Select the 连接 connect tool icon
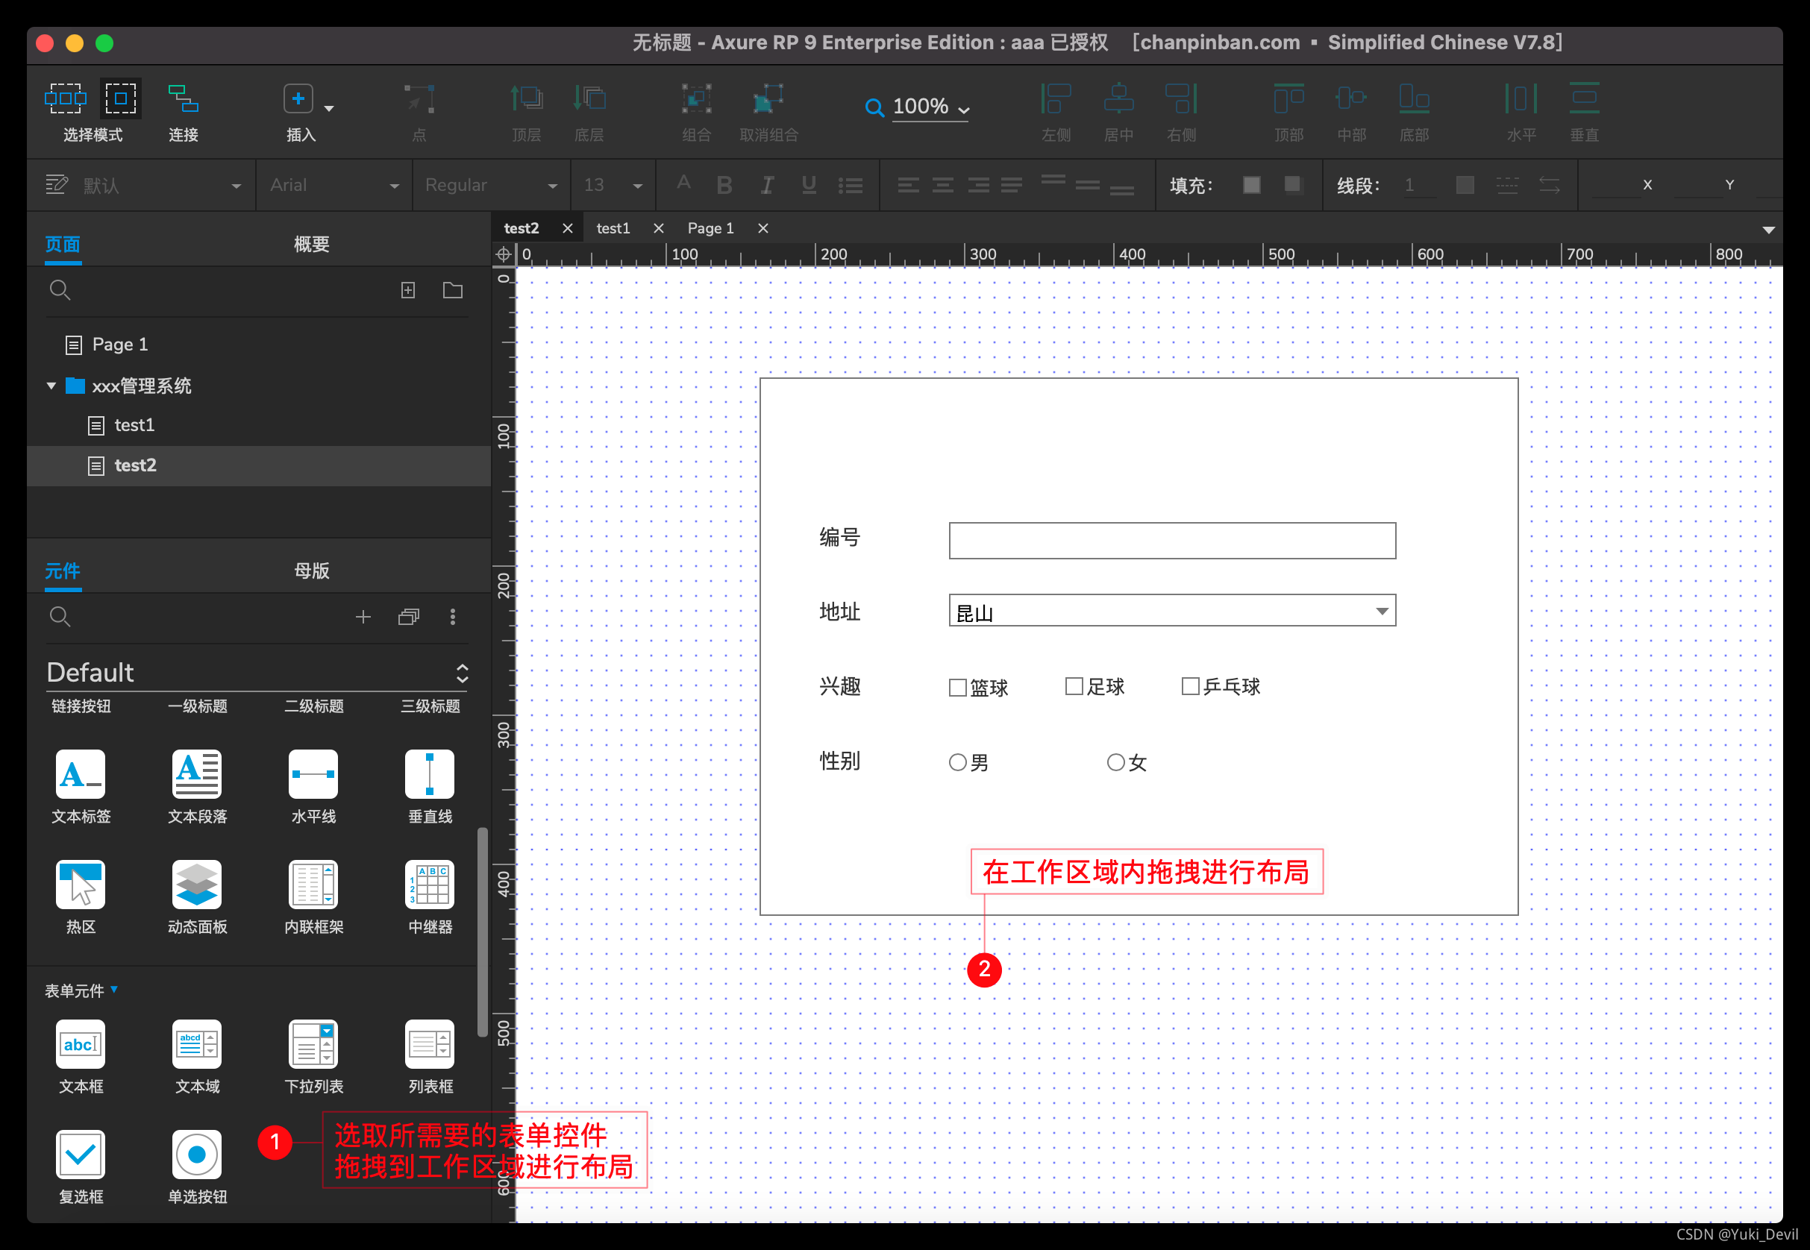 tap(183, 100)
